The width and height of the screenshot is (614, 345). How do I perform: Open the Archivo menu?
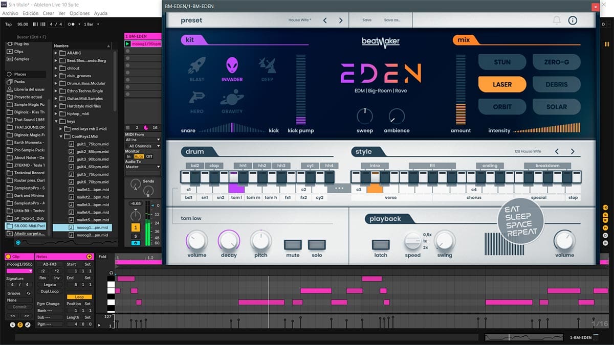tap(10, 13)
